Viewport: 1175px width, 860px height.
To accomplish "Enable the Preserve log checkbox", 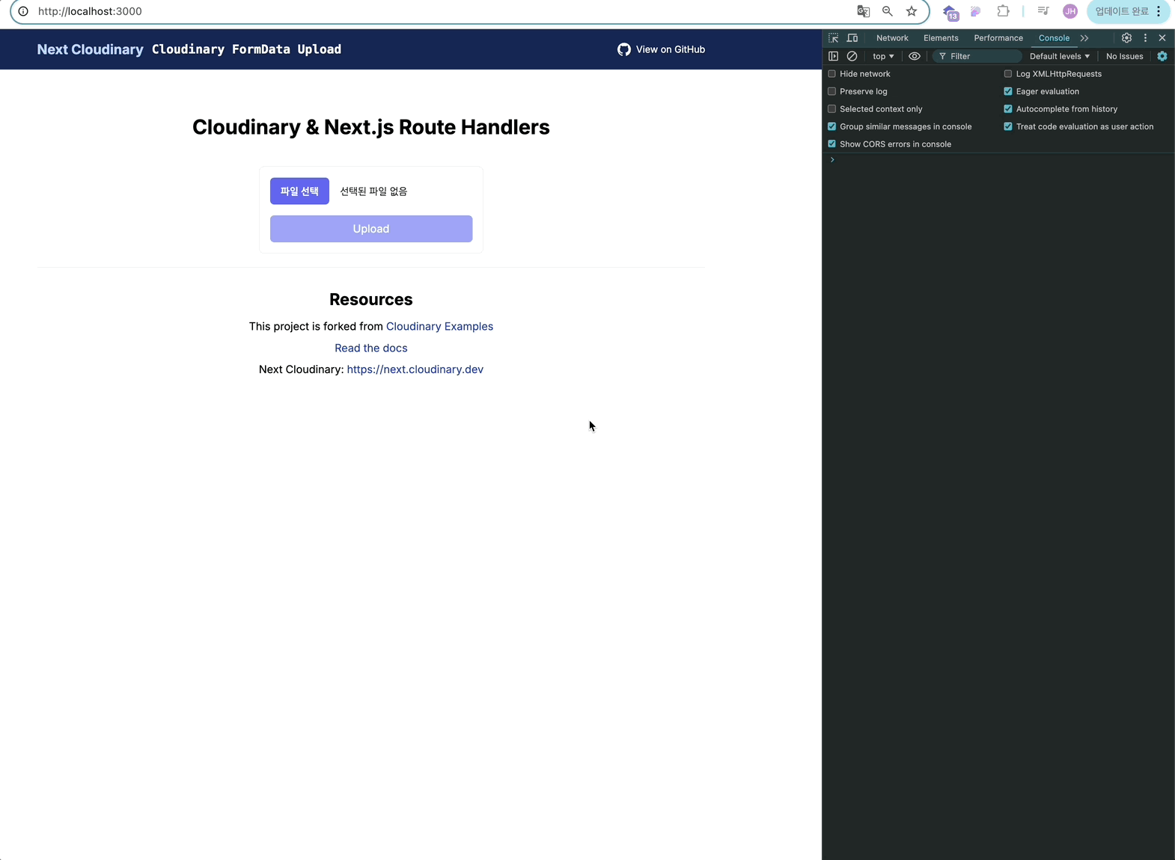I will [831, 91].
